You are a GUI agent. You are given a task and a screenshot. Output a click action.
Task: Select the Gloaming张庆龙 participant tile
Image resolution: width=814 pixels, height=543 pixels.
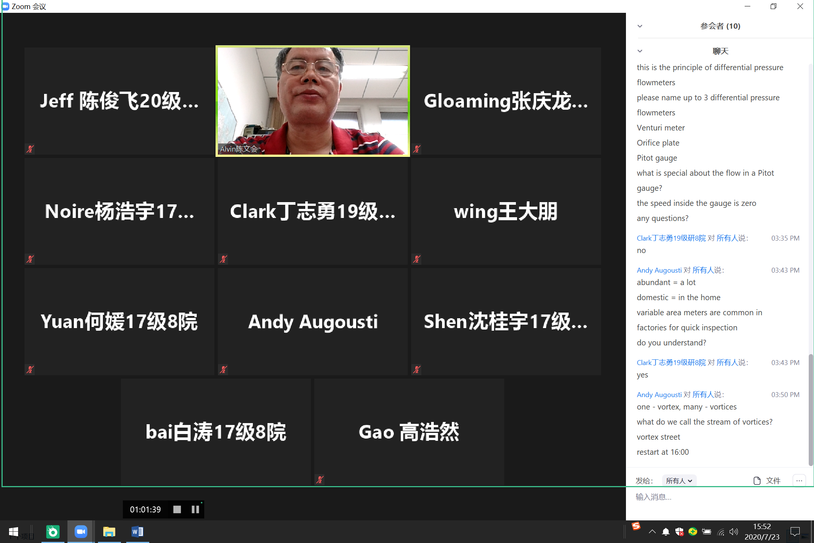click(x=506, y=101)
